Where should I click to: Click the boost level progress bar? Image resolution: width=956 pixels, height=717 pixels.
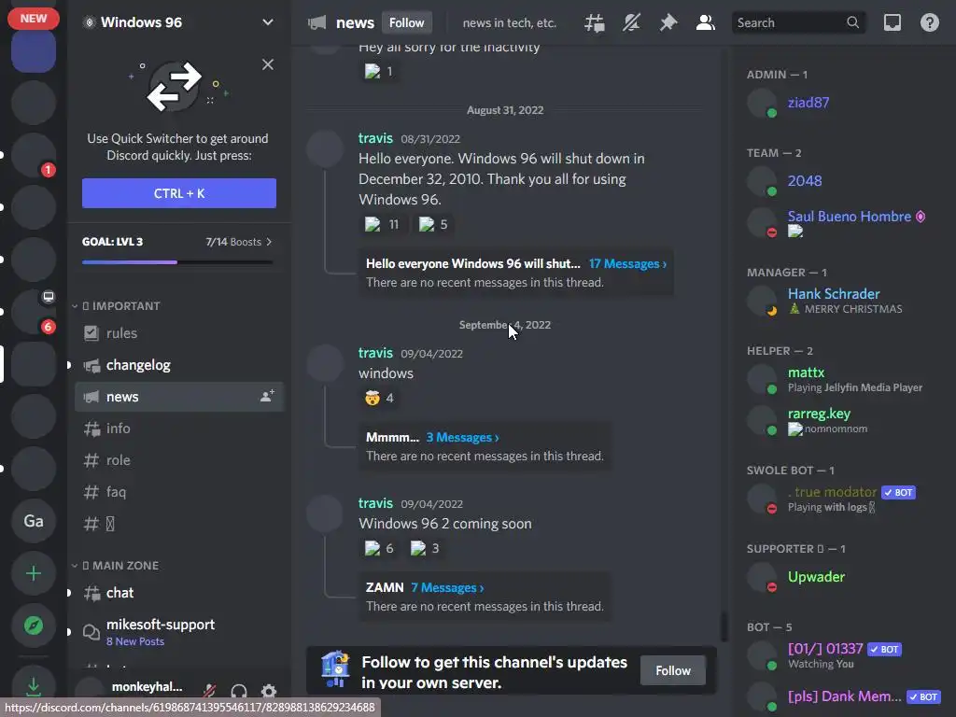click(176, 262)
